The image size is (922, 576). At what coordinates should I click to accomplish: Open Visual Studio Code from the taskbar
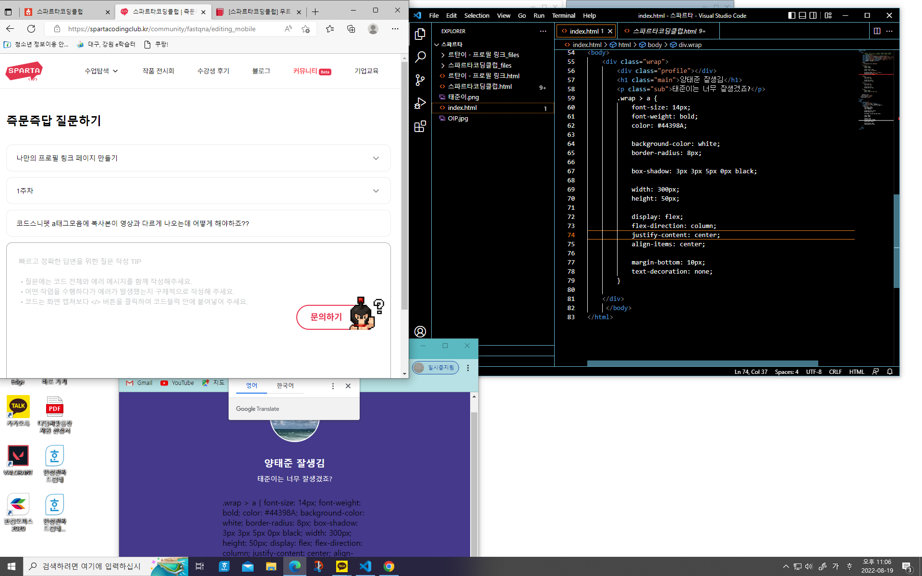click(365, 566)
